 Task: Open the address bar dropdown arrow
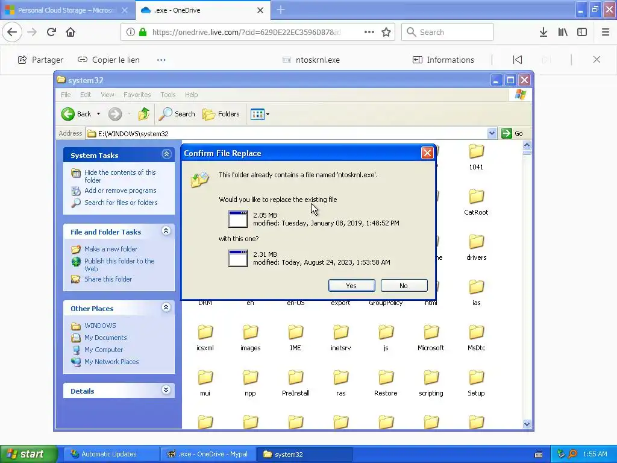pos(492,133)
